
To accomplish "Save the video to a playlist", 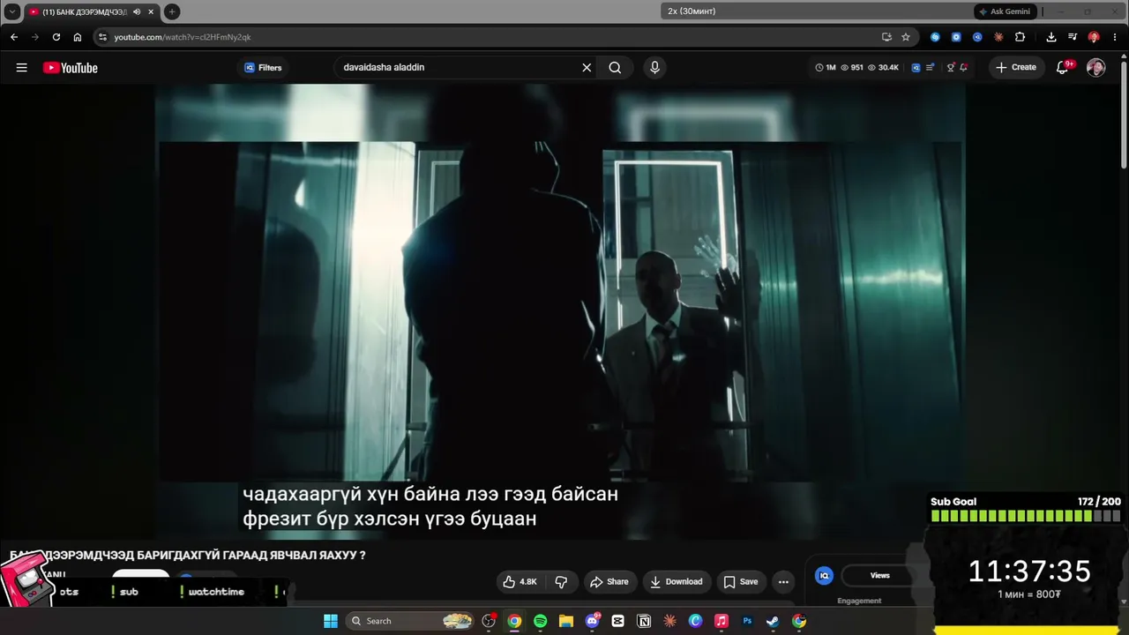I will [x=741, y=582].
